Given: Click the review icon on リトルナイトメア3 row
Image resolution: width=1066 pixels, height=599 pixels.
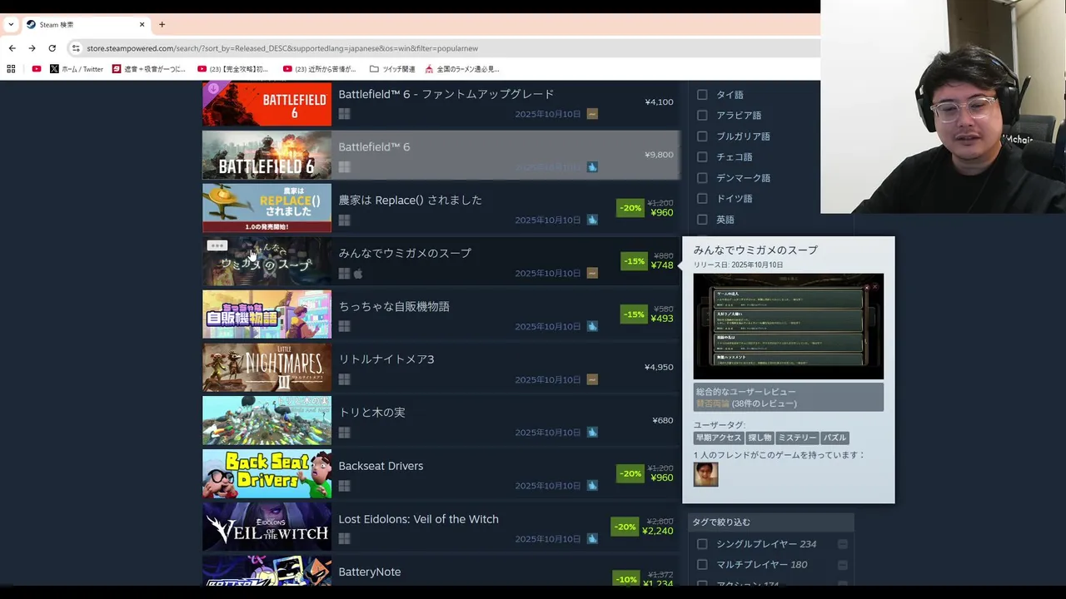Looking at the screenshot, I should [x=592, y=379].
